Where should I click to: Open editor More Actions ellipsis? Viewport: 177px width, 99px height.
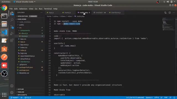tap(174, 13)
